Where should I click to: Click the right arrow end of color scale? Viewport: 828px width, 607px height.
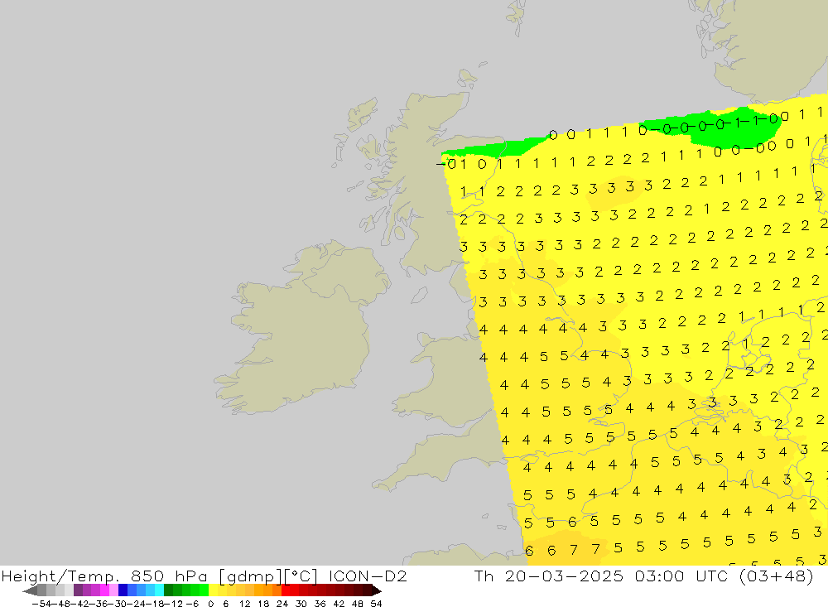pos(377,590)
